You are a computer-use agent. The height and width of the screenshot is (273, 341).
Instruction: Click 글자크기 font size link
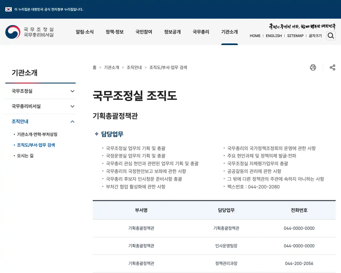[x=315, y=36]
